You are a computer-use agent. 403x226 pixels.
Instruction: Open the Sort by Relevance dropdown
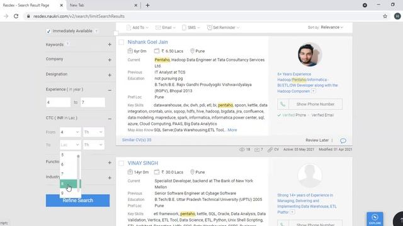332,28
